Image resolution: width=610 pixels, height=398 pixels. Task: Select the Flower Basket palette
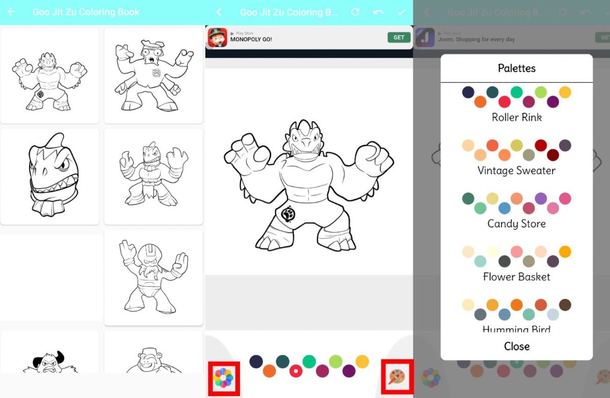516,264
